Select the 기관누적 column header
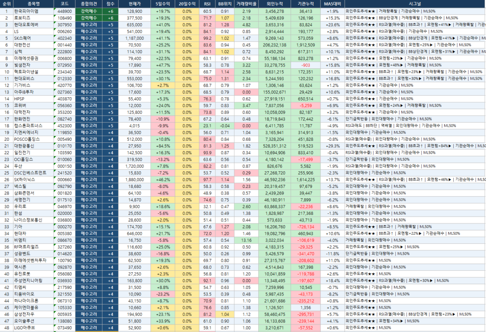Screen dimensions: 486x332 (306, 4)
